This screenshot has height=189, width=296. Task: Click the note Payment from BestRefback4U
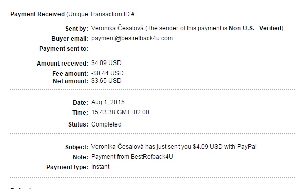132,157
